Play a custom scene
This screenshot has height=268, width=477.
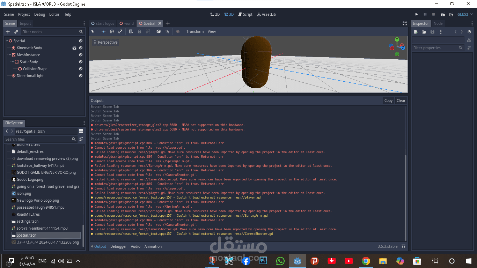[x=452, y=14]
